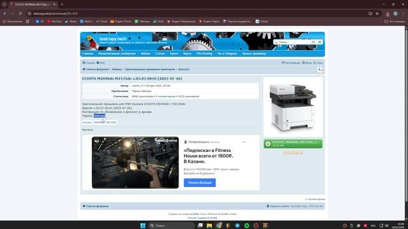Open the tab search dropdown arrow

(4, 4)
